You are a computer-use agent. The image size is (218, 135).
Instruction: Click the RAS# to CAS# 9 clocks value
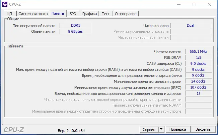coord(198,70)
